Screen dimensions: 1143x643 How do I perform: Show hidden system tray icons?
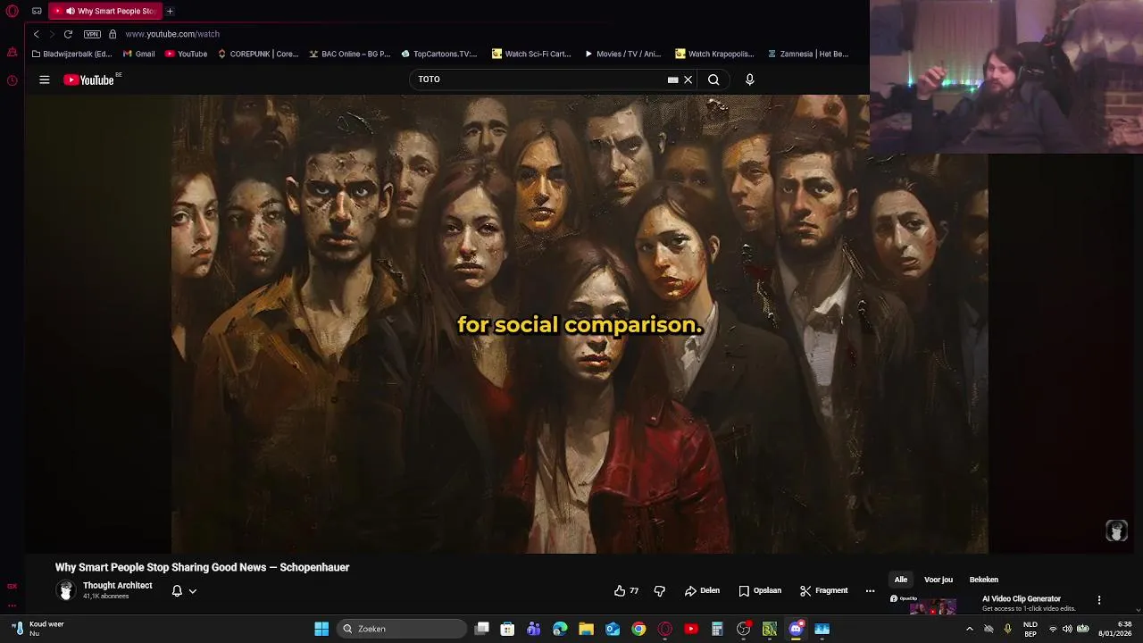tap(970, 629)
